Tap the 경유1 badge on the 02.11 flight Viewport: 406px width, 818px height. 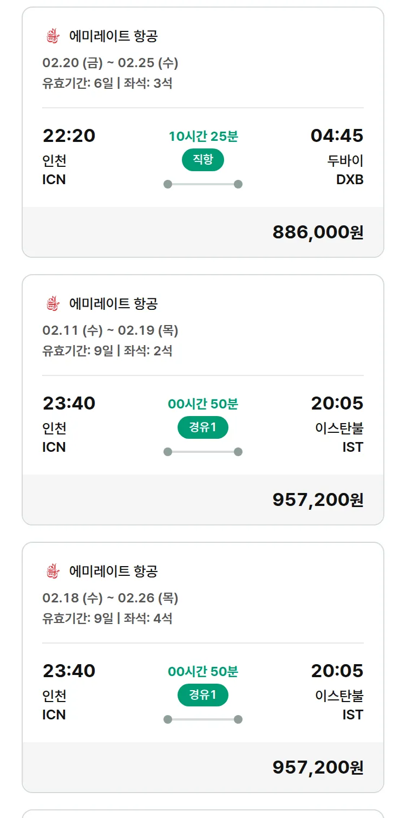pos(203,428)
